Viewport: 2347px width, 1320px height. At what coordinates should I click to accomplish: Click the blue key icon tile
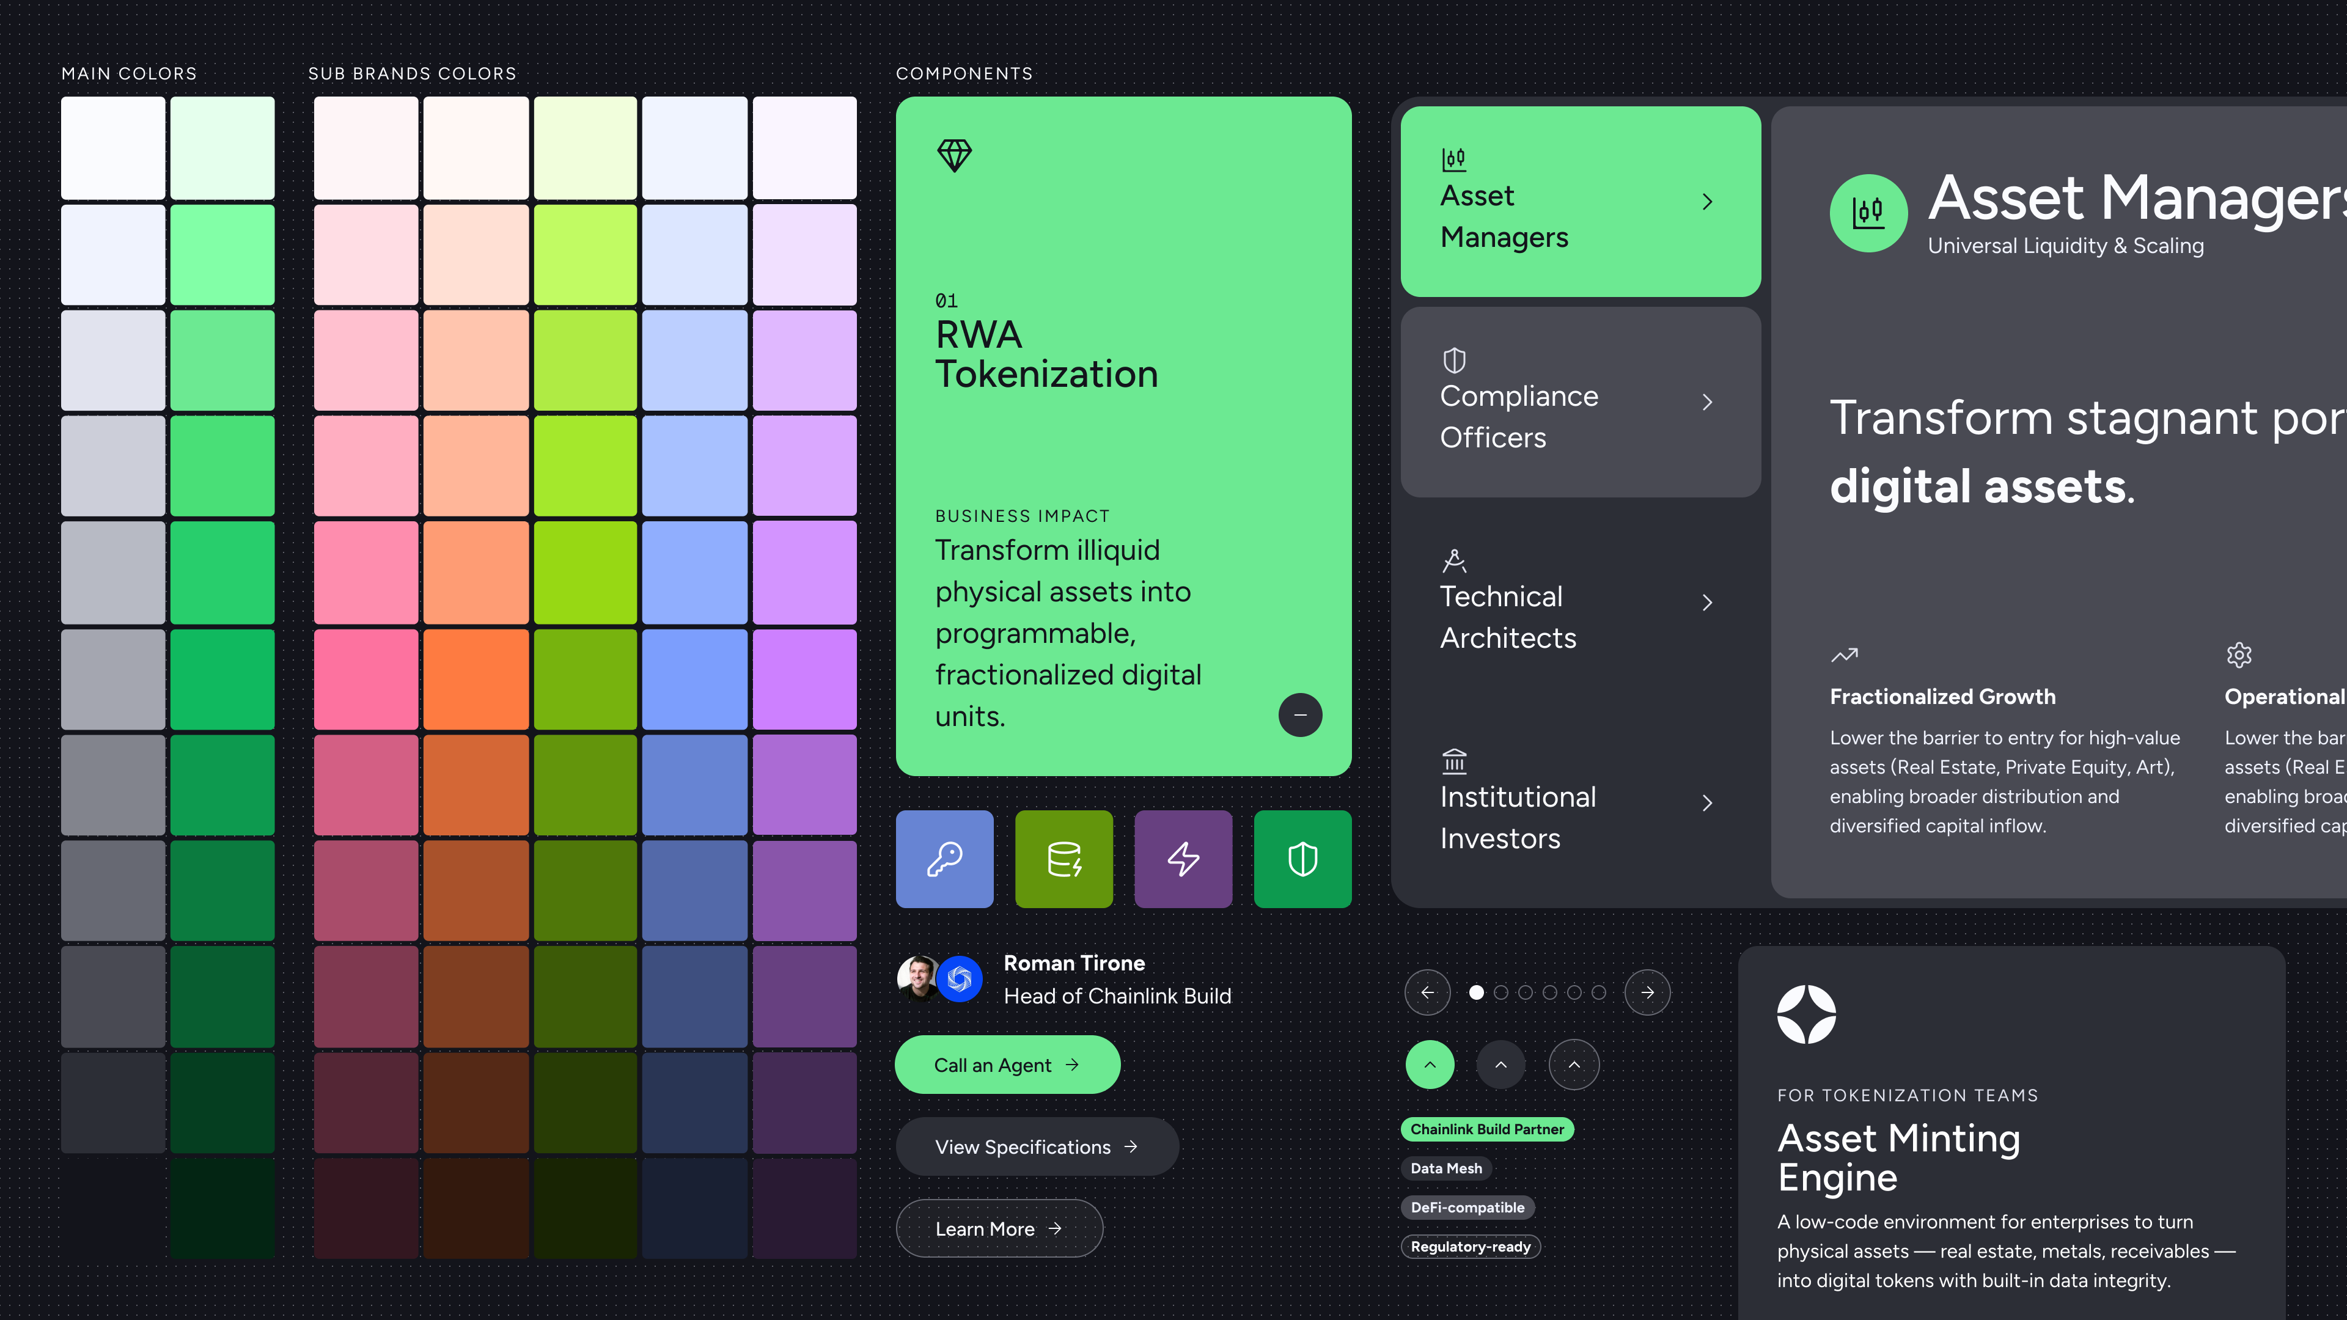944,858
